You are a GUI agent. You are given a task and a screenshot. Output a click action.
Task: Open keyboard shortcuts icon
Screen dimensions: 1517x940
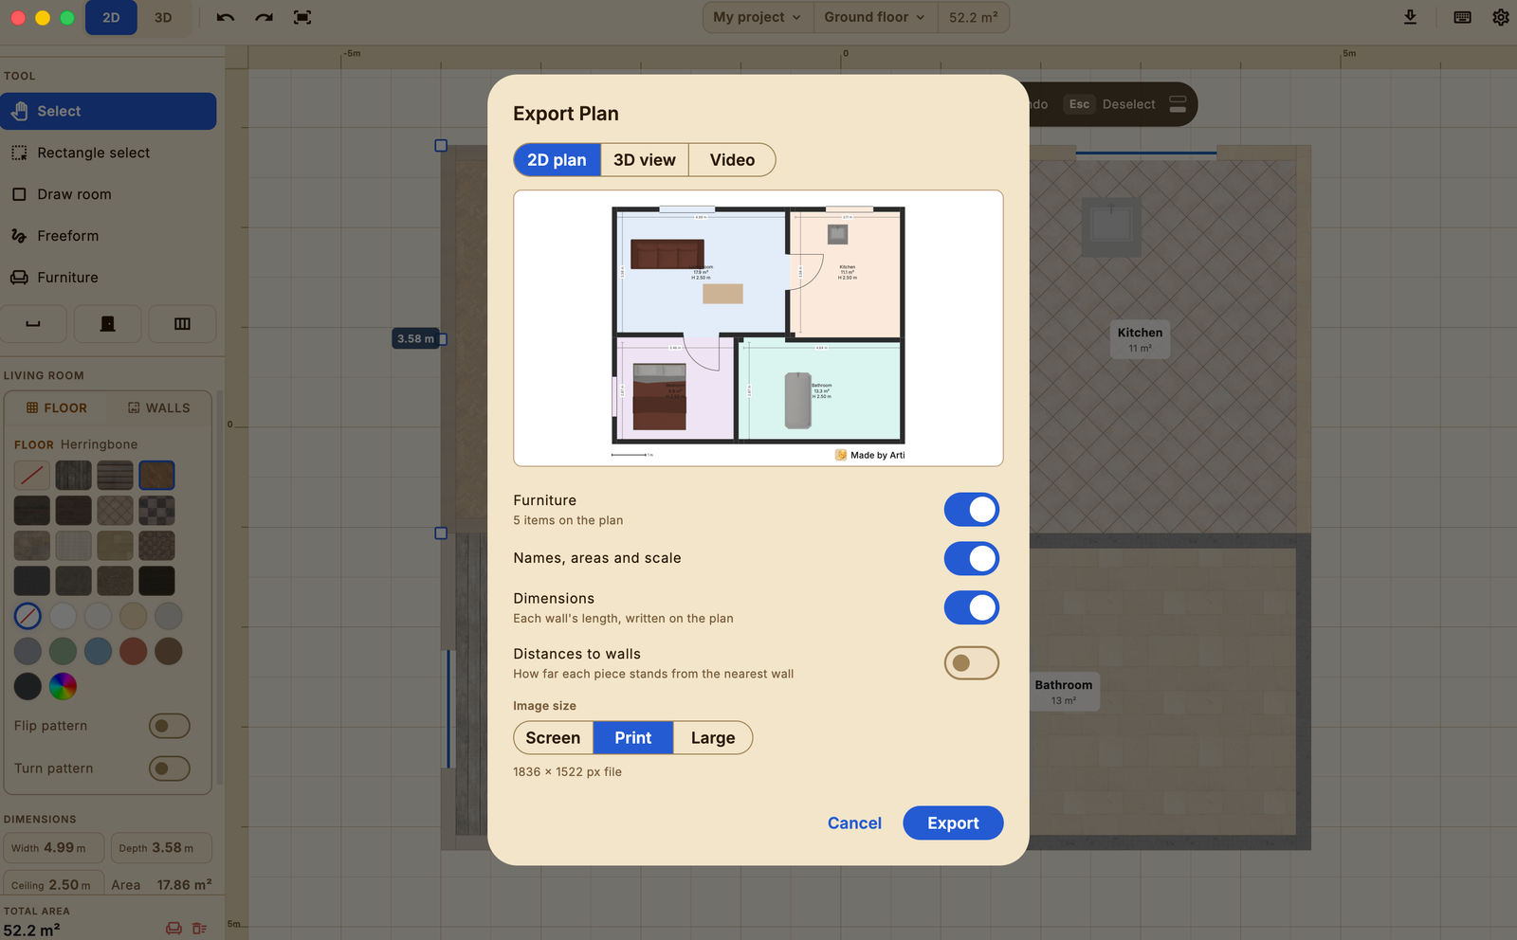(x=1462, y=17)
